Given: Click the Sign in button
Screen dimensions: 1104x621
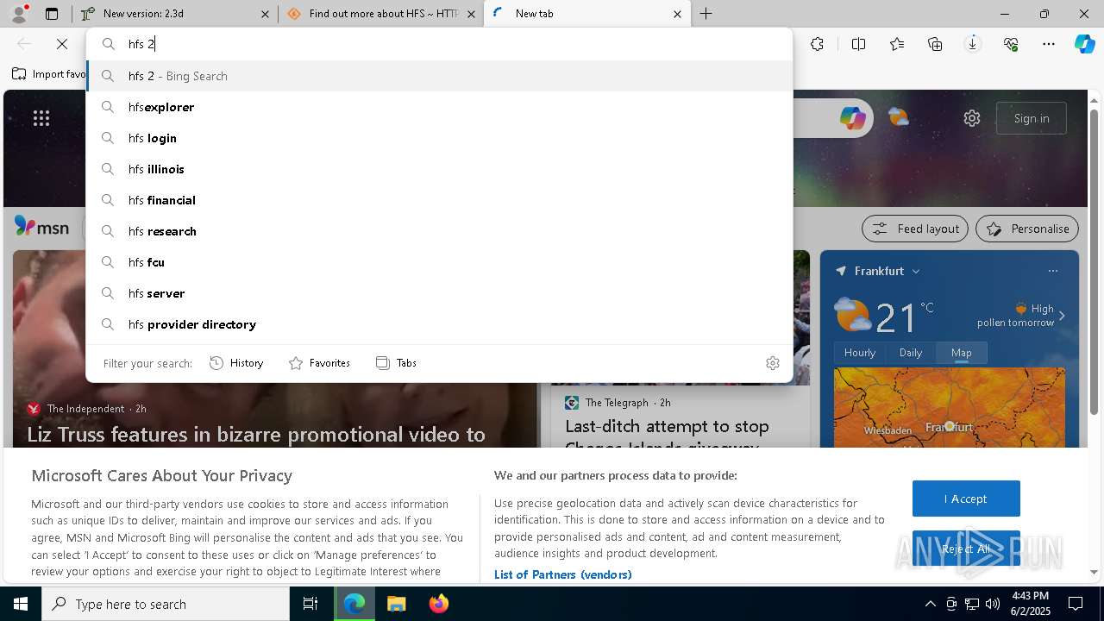Looking at the screenshot, I should point(1032,118).
